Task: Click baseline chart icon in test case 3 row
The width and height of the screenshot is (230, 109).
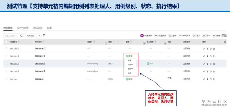Action: 214,56
